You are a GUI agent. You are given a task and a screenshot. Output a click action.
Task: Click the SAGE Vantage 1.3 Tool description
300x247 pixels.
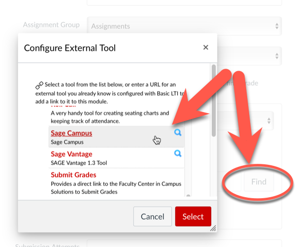(x=79, y=163)
